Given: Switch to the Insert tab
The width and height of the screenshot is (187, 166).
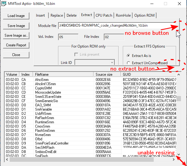Looking at the screenshot, I should click(41, 15).
